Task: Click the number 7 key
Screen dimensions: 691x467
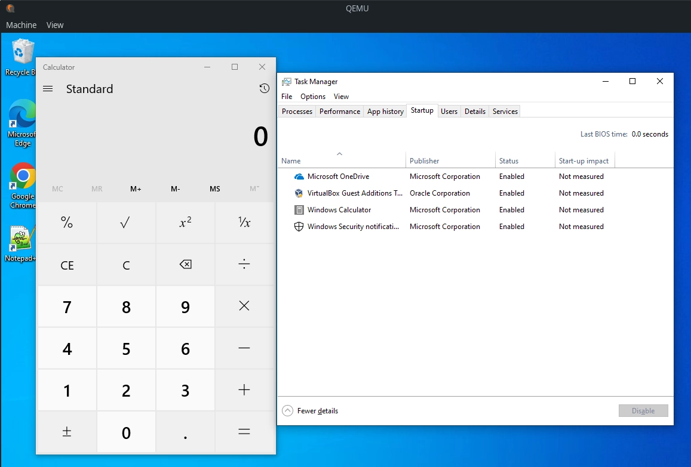Action: tap(67, 307)
